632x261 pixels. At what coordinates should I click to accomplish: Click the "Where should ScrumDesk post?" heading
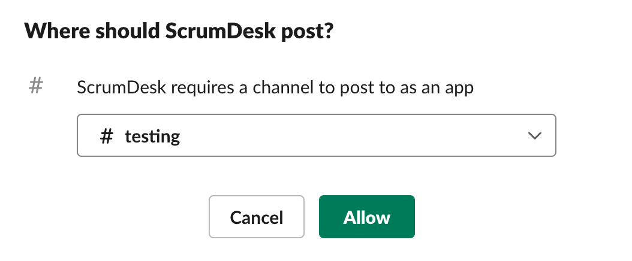click(x=179, y=31)
